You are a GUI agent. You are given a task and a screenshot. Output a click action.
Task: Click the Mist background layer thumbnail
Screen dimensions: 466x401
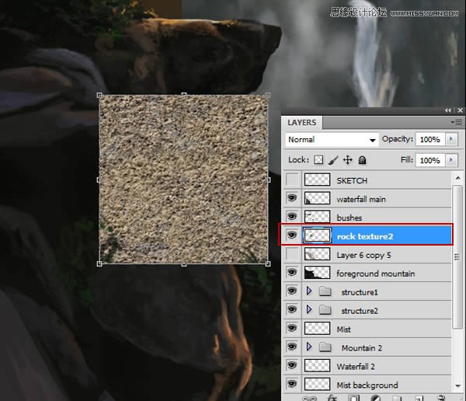click(x=317, y=384)
